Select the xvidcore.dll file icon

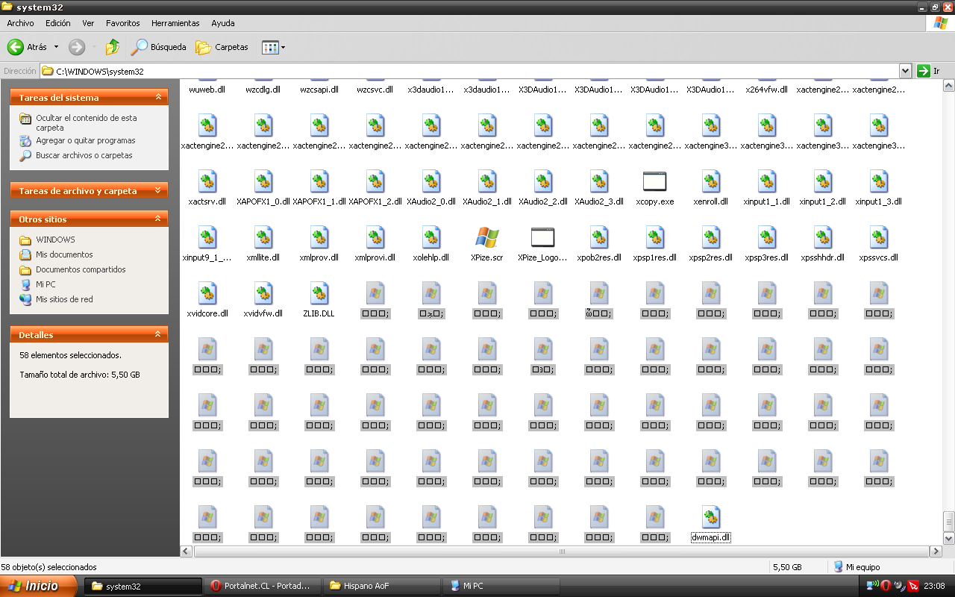coord(207,293)
